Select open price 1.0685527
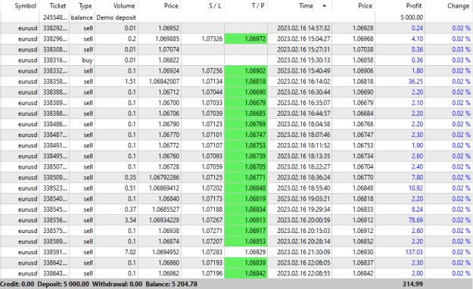The height and width of the screenshot is (289, 473). pyautogui.click(x=166, y=210)
